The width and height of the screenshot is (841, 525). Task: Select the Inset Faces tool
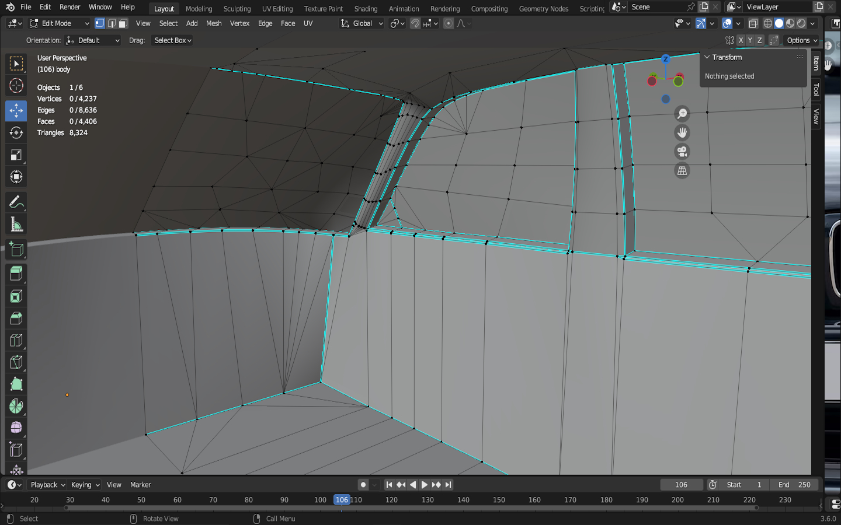tap(16, 296)
